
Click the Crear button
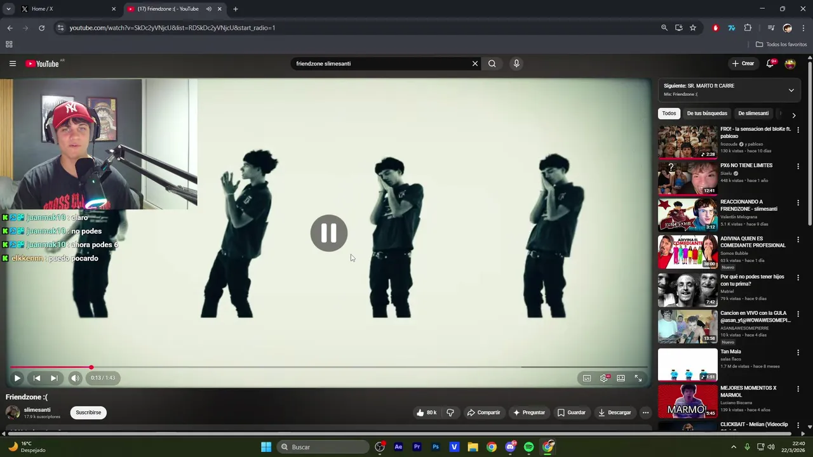click(742, 63)
